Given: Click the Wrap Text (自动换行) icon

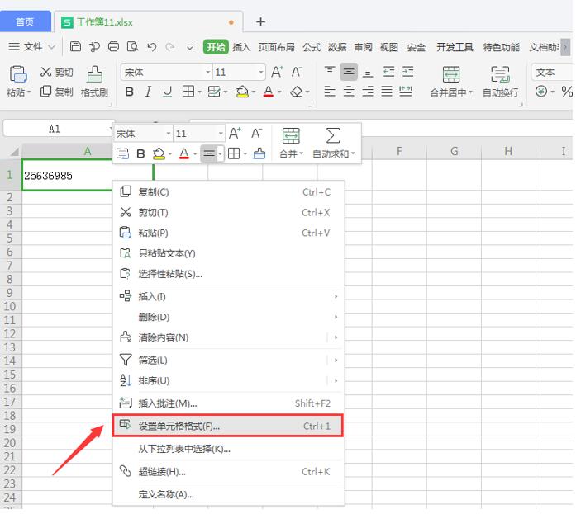Looking at the screenshot, I should [x=500, y=74].
